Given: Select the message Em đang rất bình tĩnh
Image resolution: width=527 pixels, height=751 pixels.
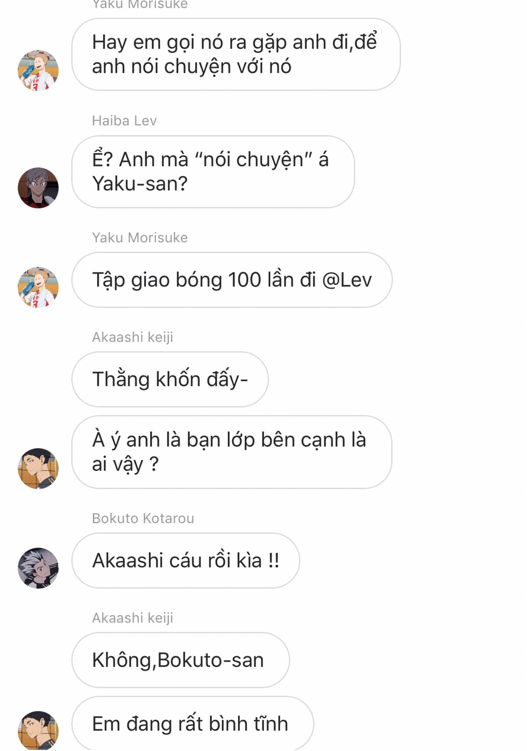Looking at the screenshot, I should coord(193,724).
